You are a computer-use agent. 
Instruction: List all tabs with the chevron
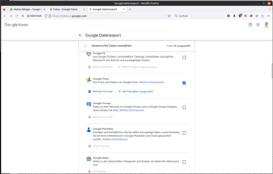269,9
